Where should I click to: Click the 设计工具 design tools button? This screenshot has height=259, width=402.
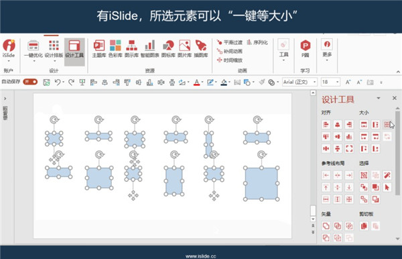74,49
